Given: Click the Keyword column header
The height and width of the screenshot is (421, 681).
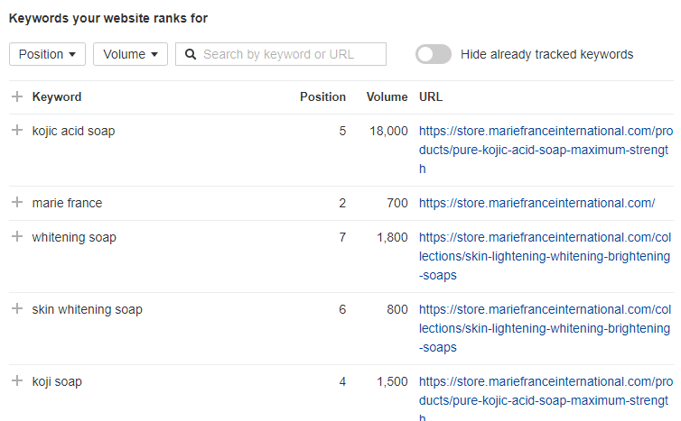Looking at the screenshot, I should point(57,96).
